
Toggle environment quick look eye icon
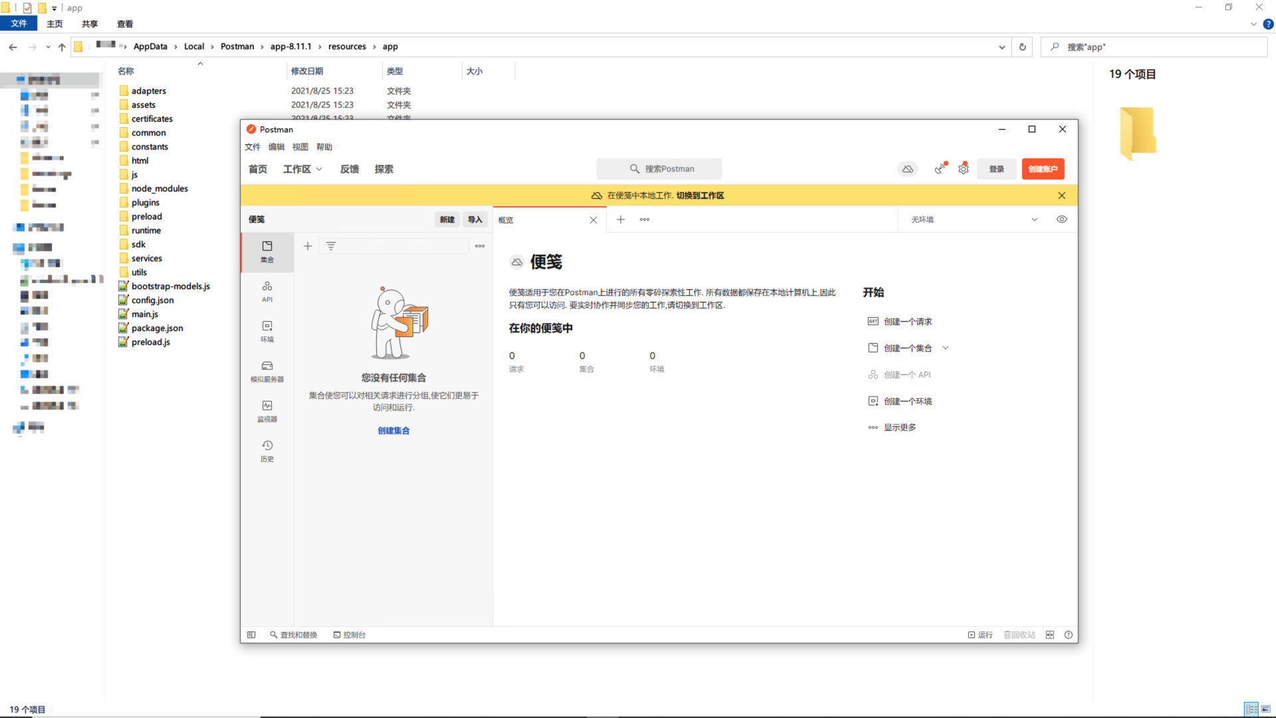1061,219
